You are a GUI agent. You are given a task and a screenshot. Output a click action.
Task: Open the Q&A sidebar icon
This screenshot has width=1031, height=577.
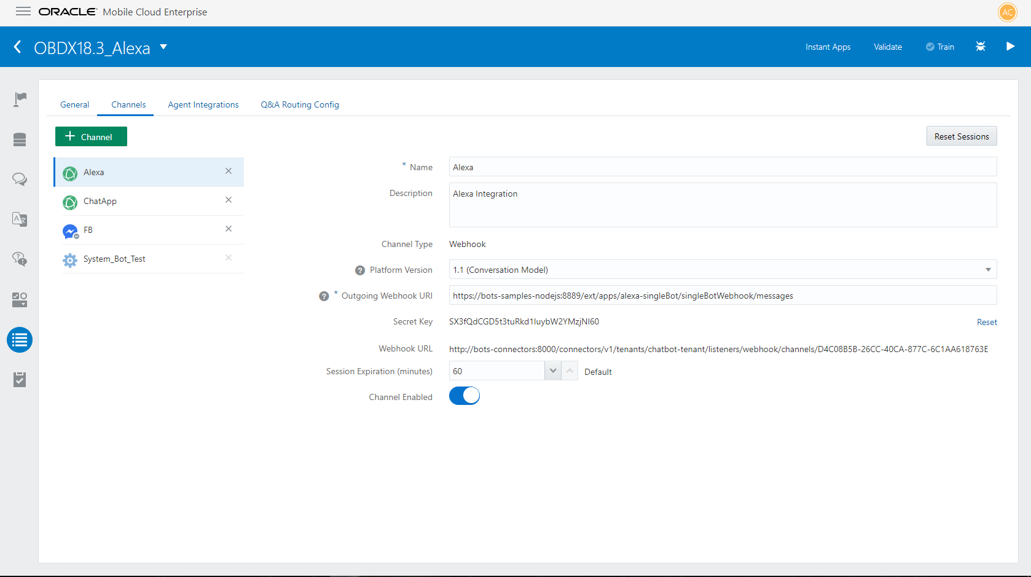[x=20, y=259]
